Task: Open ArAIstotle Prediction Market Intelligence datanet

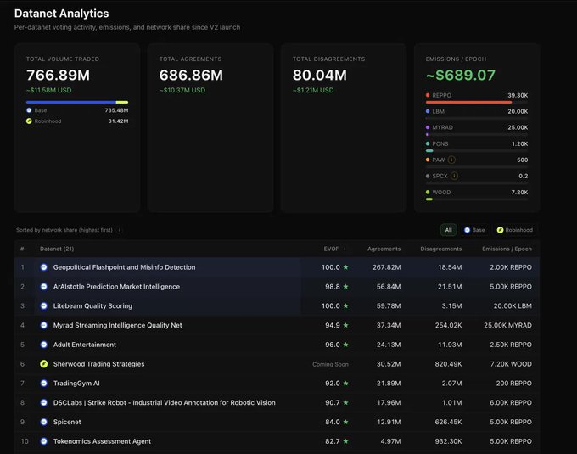Action: pyautogui.click(x=116, y=287)
